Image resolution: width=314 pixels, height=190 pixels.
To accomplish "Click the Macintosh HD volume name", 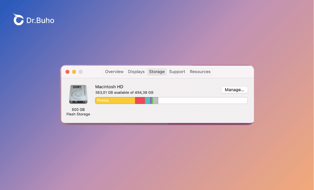I will coord(109,87).
